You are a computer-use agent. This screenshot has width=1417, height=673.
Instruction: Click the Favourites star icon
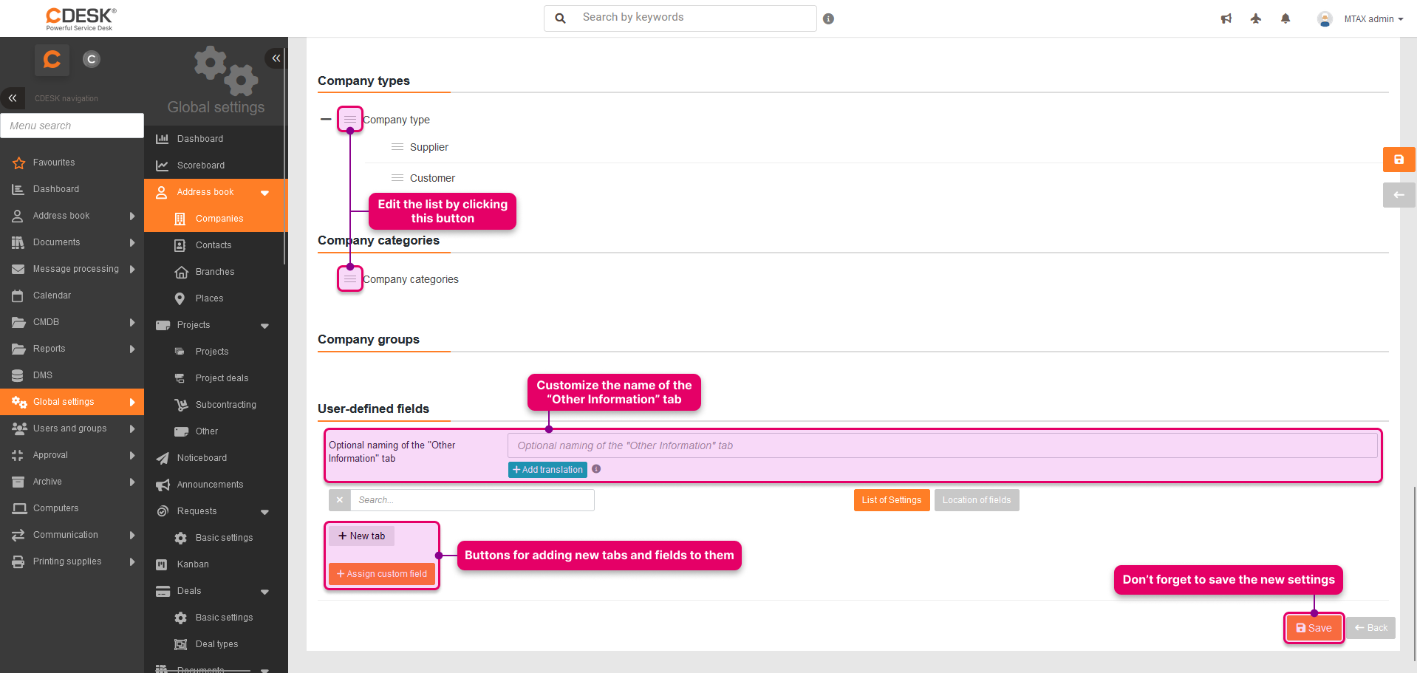[18, 163]
